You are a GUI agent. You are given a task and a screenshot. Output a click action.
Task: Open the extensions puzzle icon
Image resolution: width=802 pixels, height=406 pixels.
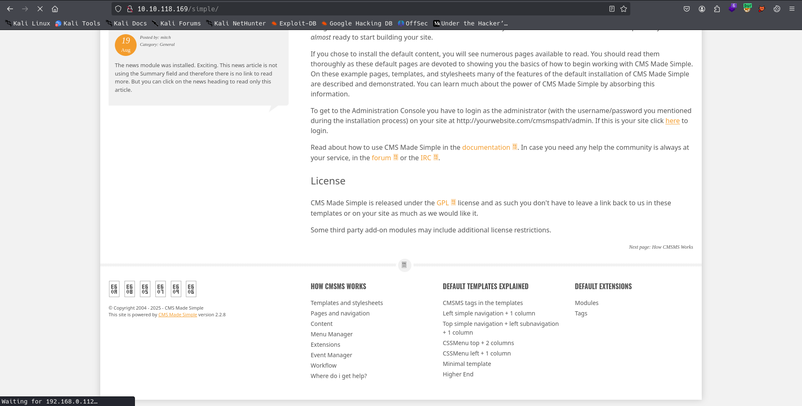(x=717, y=9)
